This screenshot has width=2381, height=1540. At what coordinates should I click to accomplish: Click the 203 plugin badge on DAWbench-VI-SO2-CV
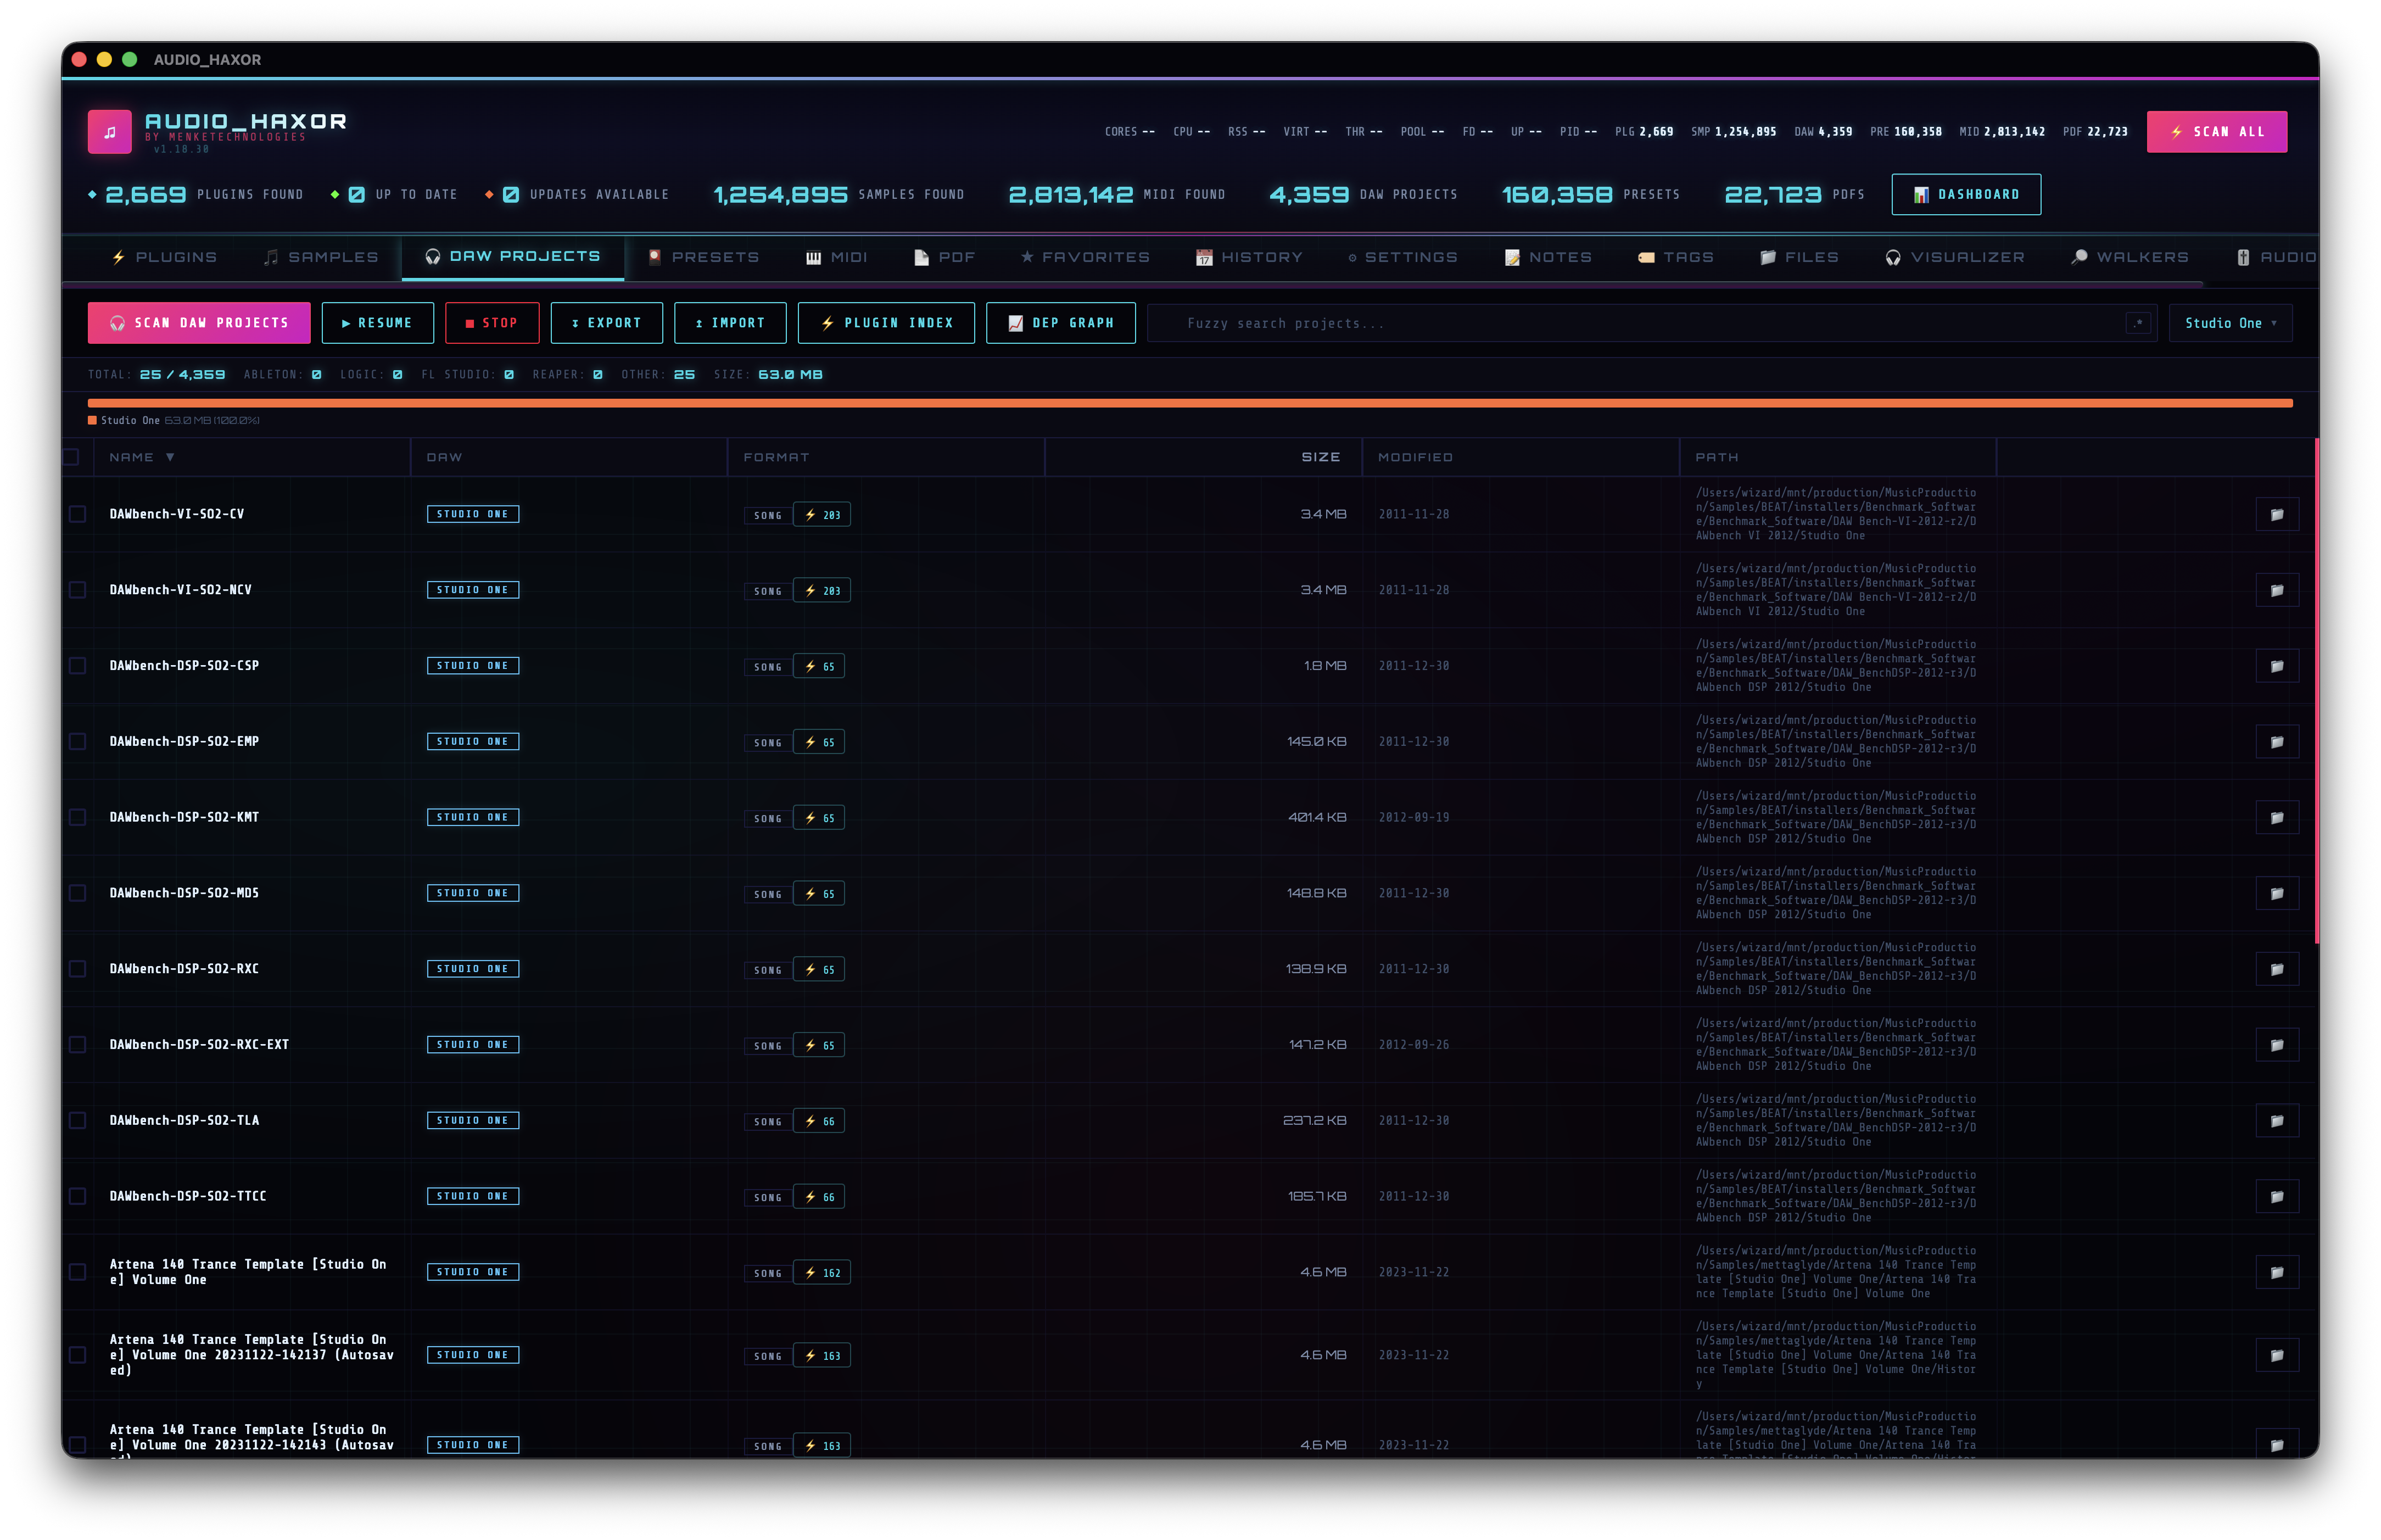821,515
